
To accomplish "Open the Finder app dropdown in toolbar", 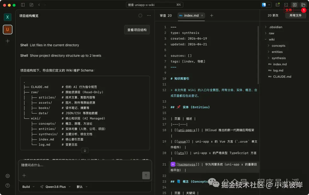I will tap(266, 5).
